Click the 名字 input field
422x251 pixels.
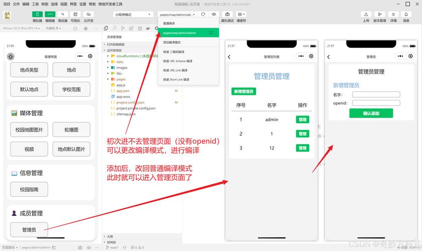point(376,94)
